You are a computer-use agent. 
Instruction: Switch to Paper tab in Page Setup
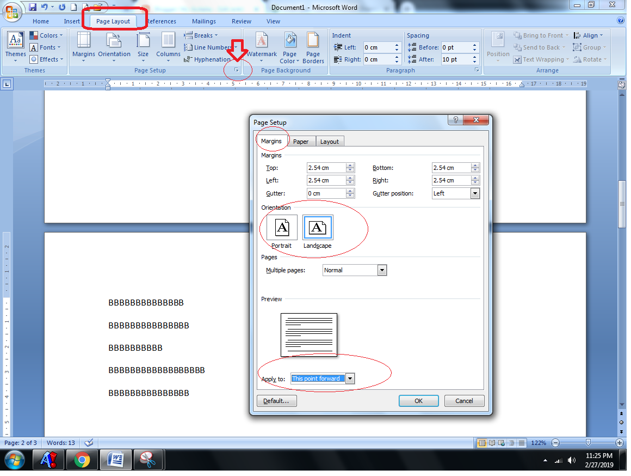coord(301,142)
